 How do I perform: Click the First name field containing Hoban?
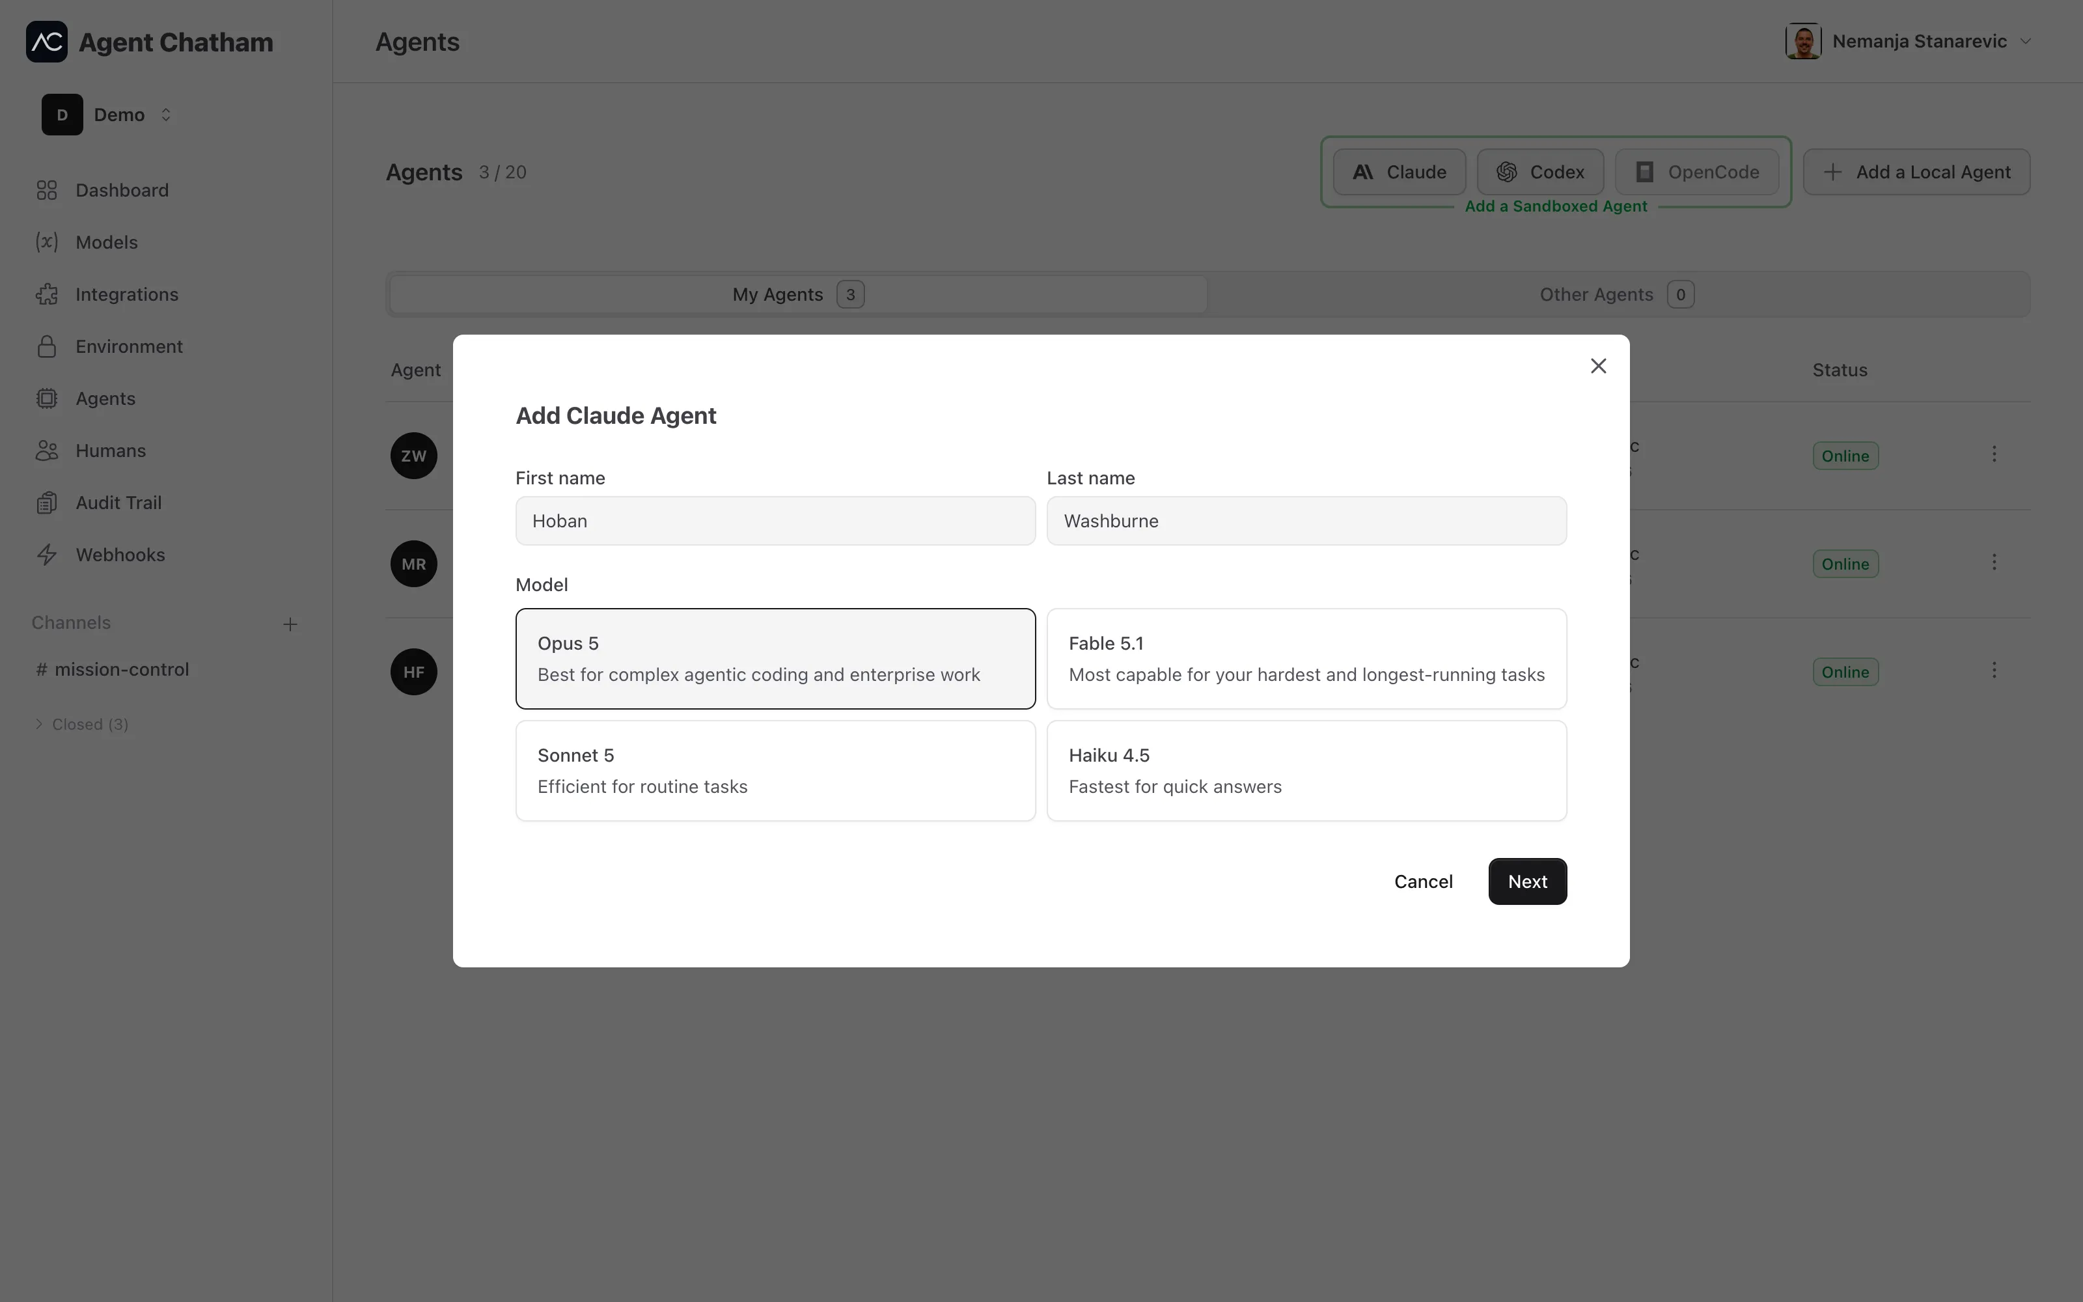click(x=775, y=521)
